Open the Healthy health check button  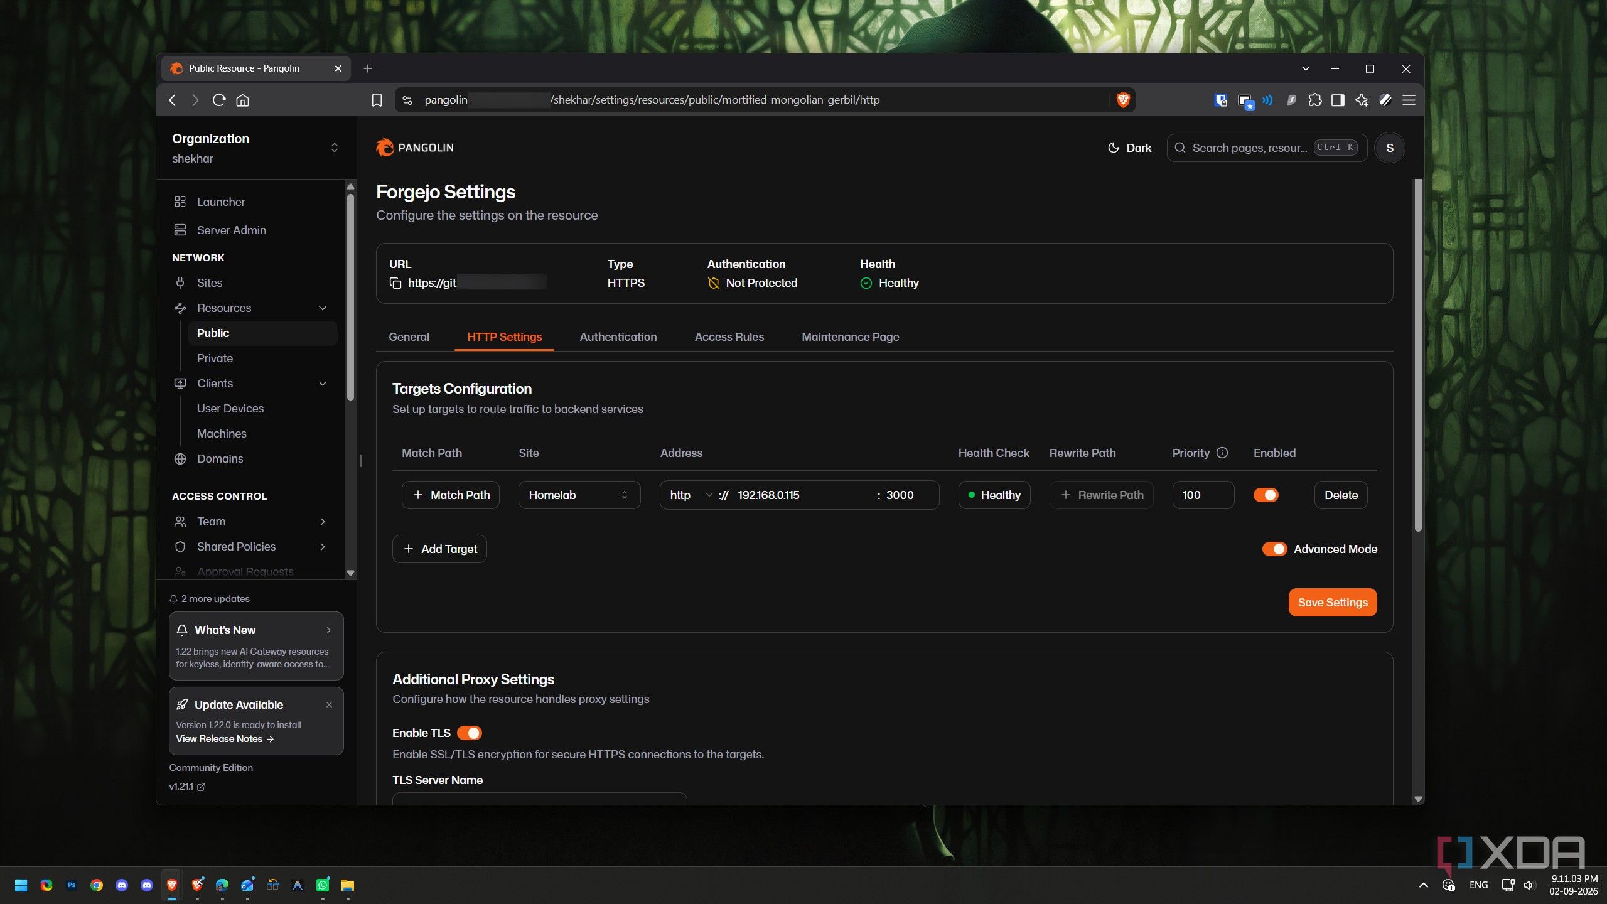(994, 495)
